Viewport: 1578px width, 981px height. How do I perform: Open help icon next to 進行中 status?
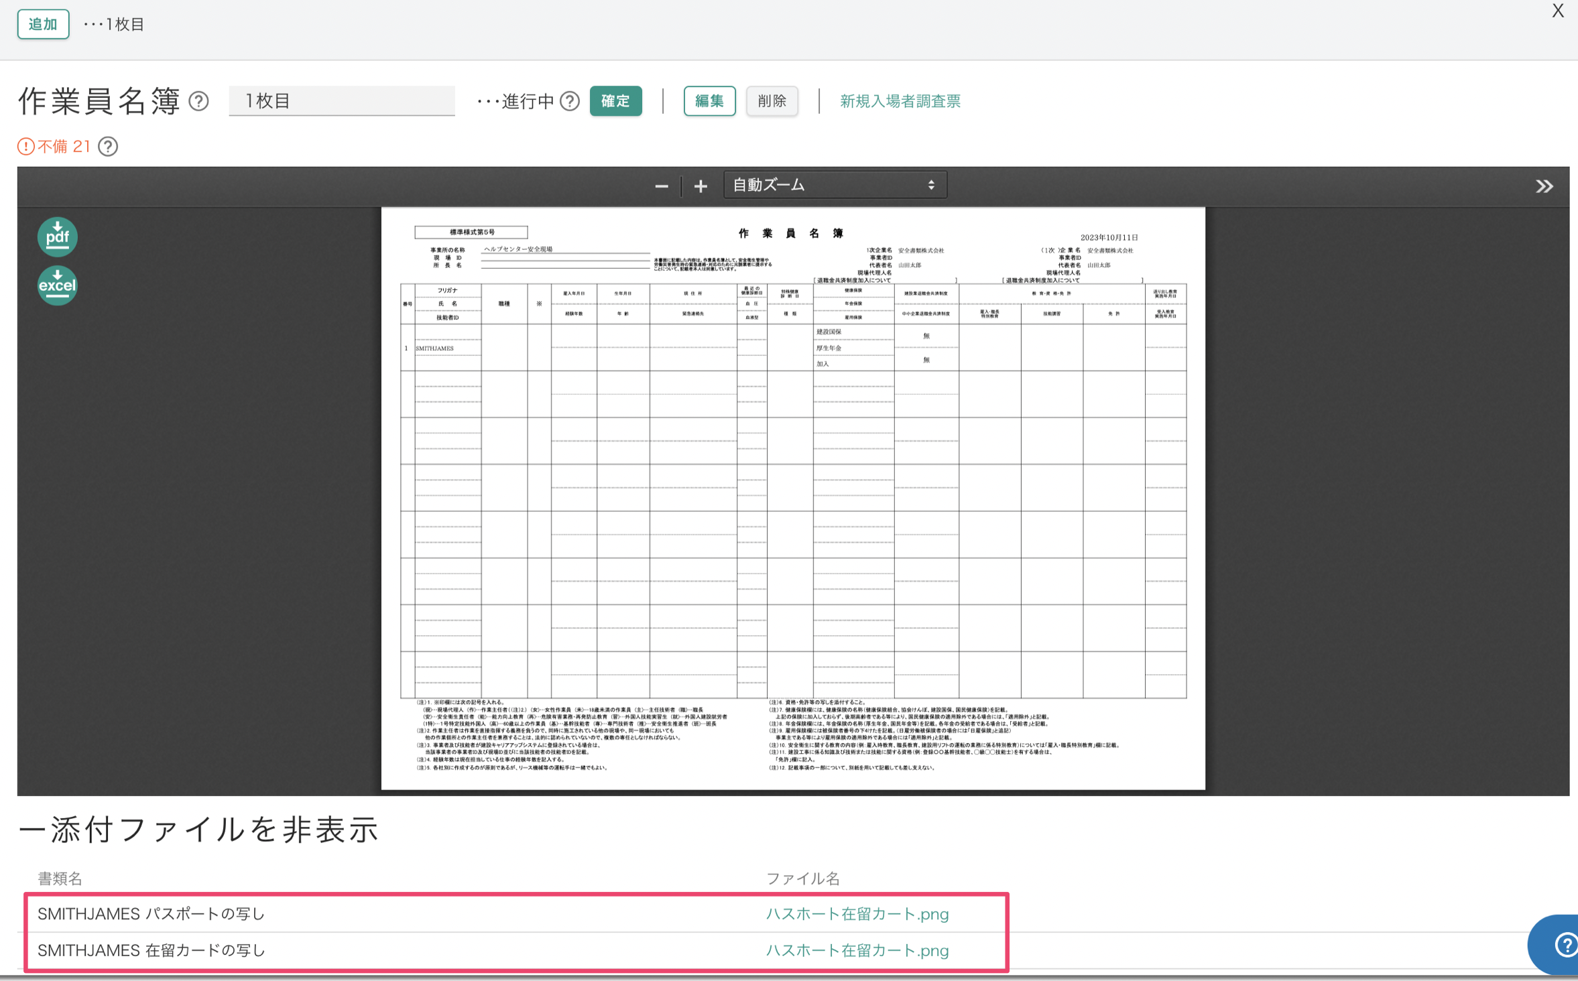tap(570, 101)
